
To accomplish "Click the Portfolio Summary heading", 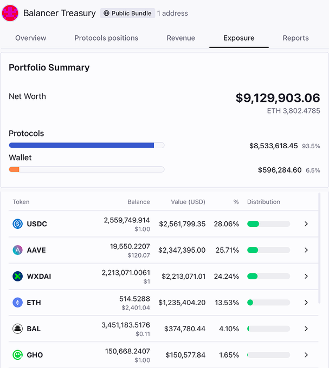I will (x=49, y=68).
